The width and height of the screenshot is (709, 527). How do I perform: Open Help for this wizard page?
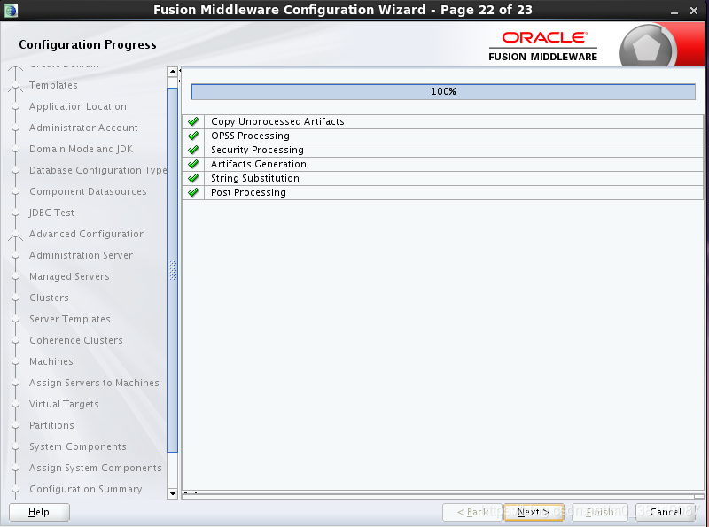point(39,512)
